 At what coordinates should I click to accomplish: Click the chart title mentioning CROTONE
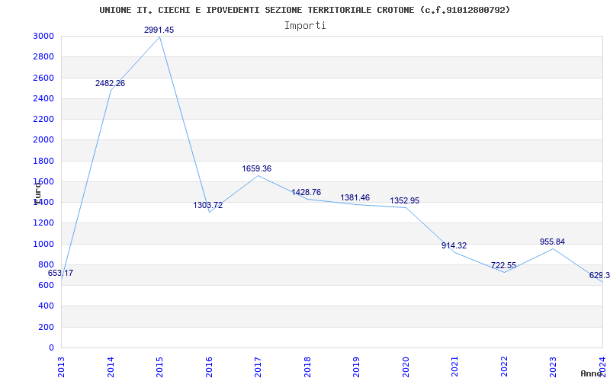(304, 10)
